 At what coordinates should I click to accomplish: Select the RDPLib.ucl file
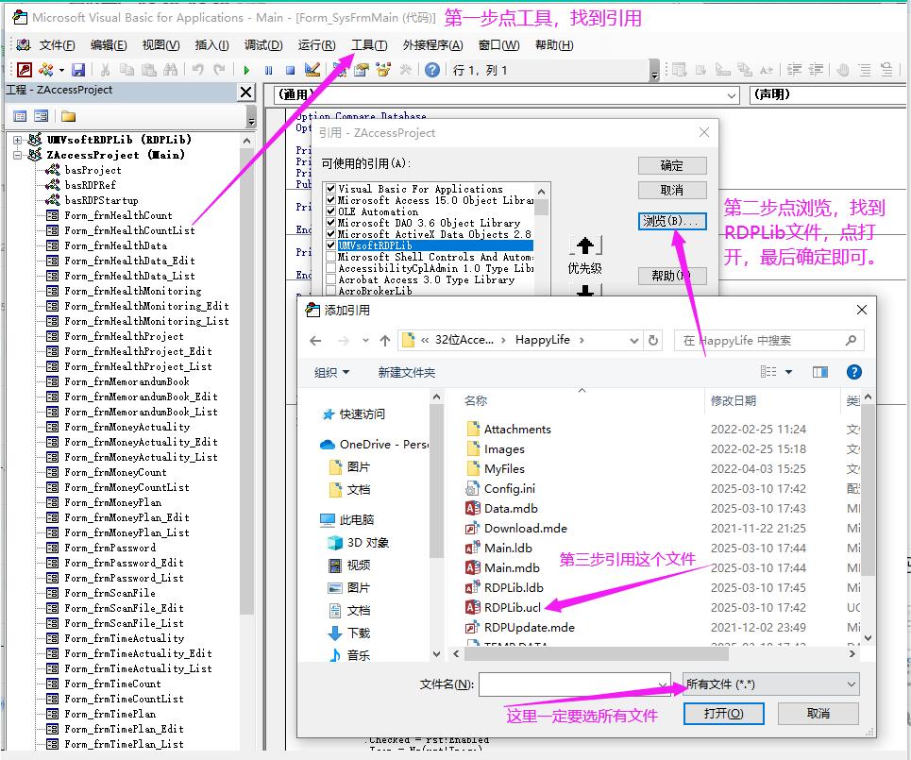click(x=512, y=608)
